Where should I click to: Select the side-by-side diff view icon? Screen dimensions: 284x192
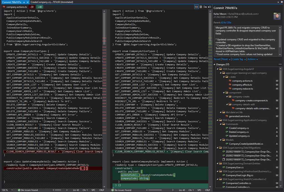point(196,7)
